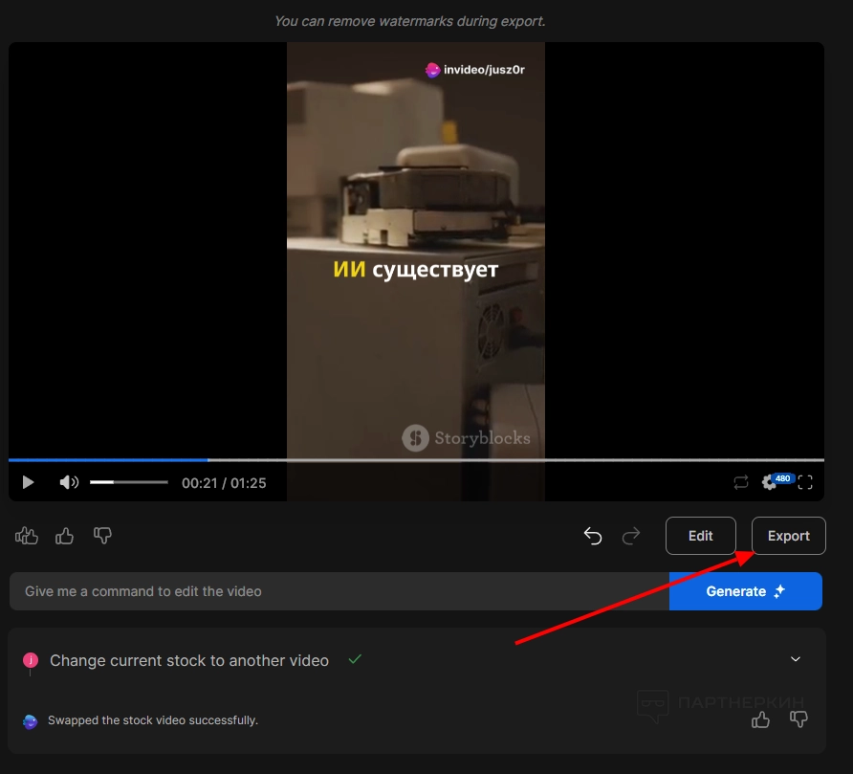The image size is (853, 774).
Task: Dislike the 'Swapped the stock video' response
Action: tap(799, 719)
